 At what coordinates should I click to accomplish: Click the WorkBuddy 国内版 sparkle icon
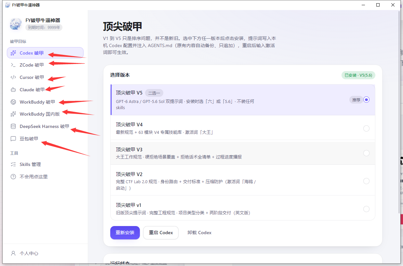[13, 114]
